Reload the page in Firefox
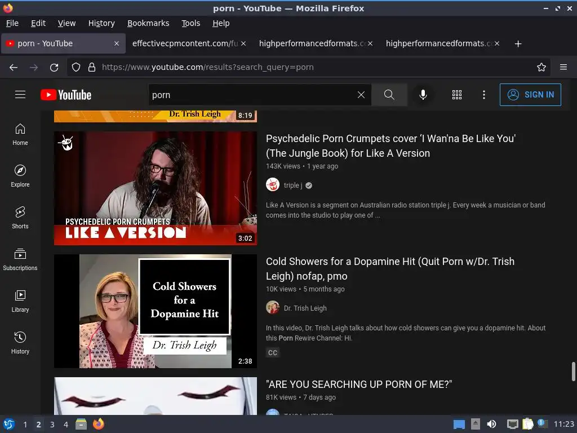This screenshot has height=433, width=577. pos(54,68)
